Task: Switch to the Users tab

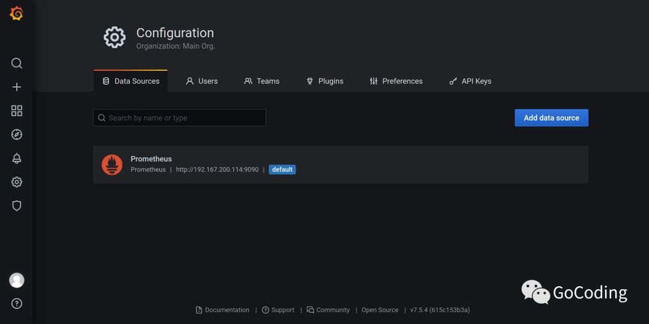Action: tap(202, 81)
